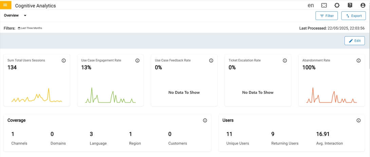Select the Unique Users count
Image resolution: width=370 pixels, height=157 pixels.
point(229,134)
